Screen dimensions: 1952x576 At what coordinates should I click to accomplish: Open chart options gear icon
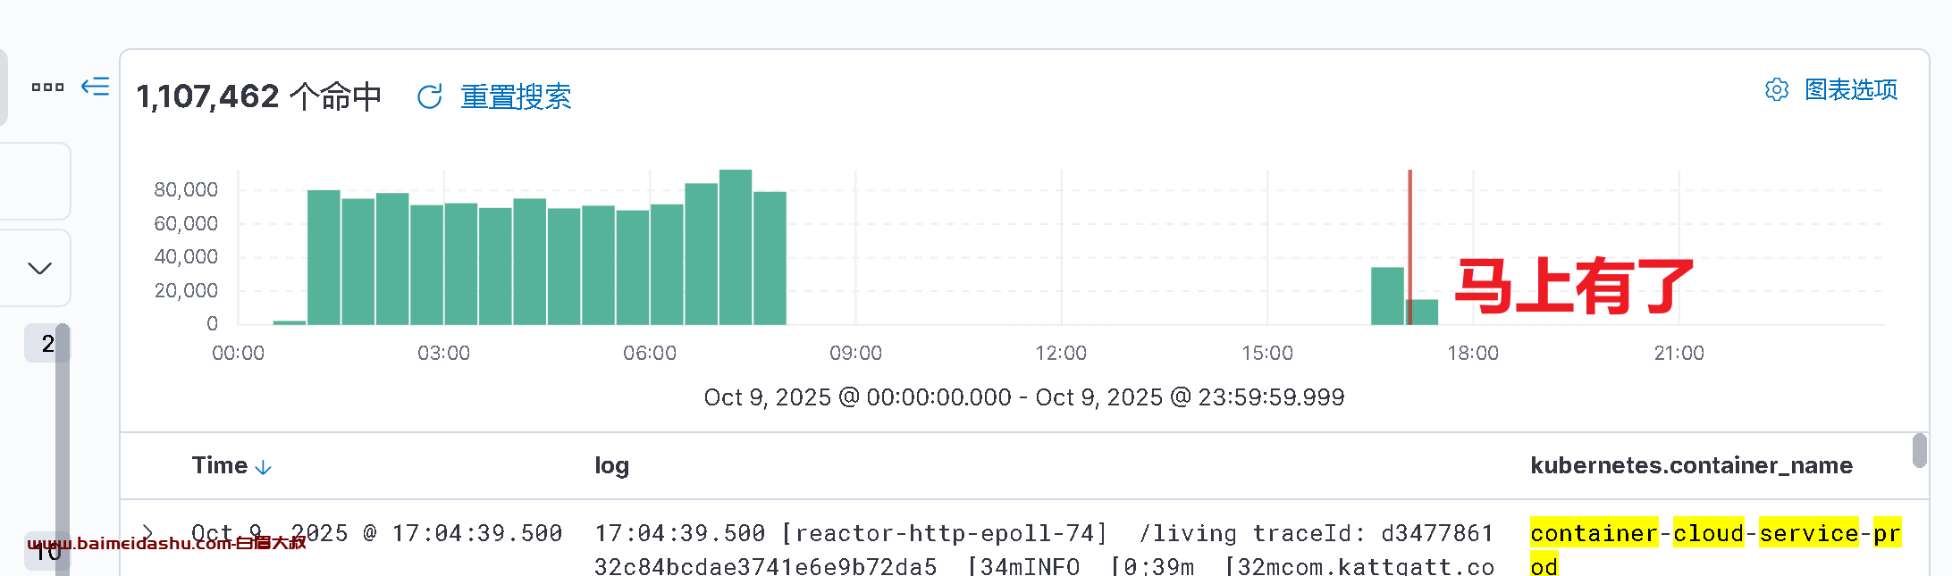[1777, 90]
